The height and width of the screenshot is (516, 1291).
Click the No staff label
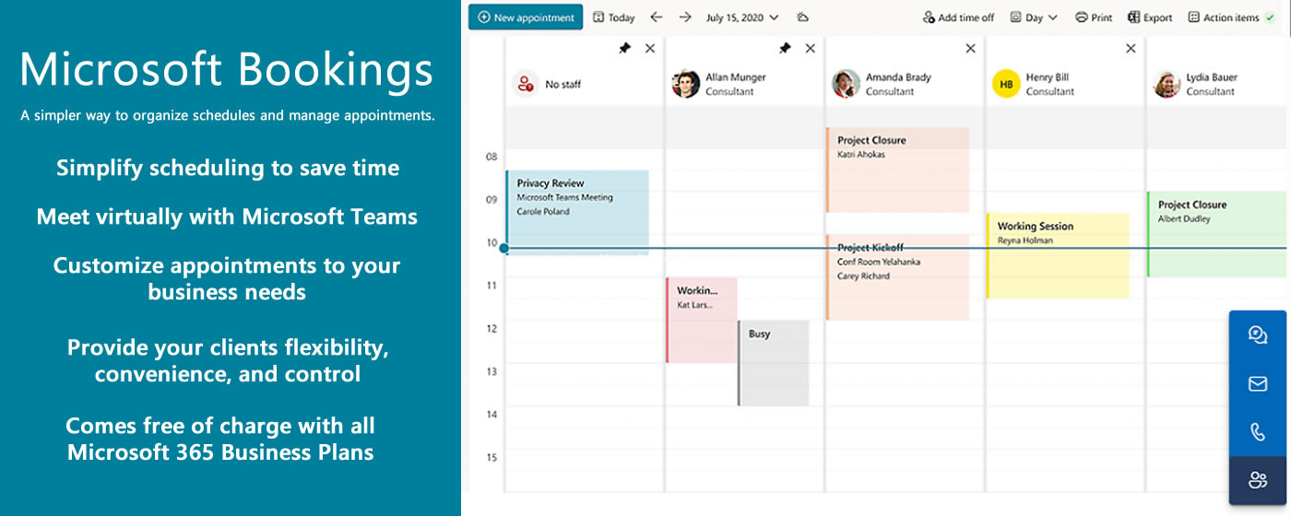[x=563, y=84]
